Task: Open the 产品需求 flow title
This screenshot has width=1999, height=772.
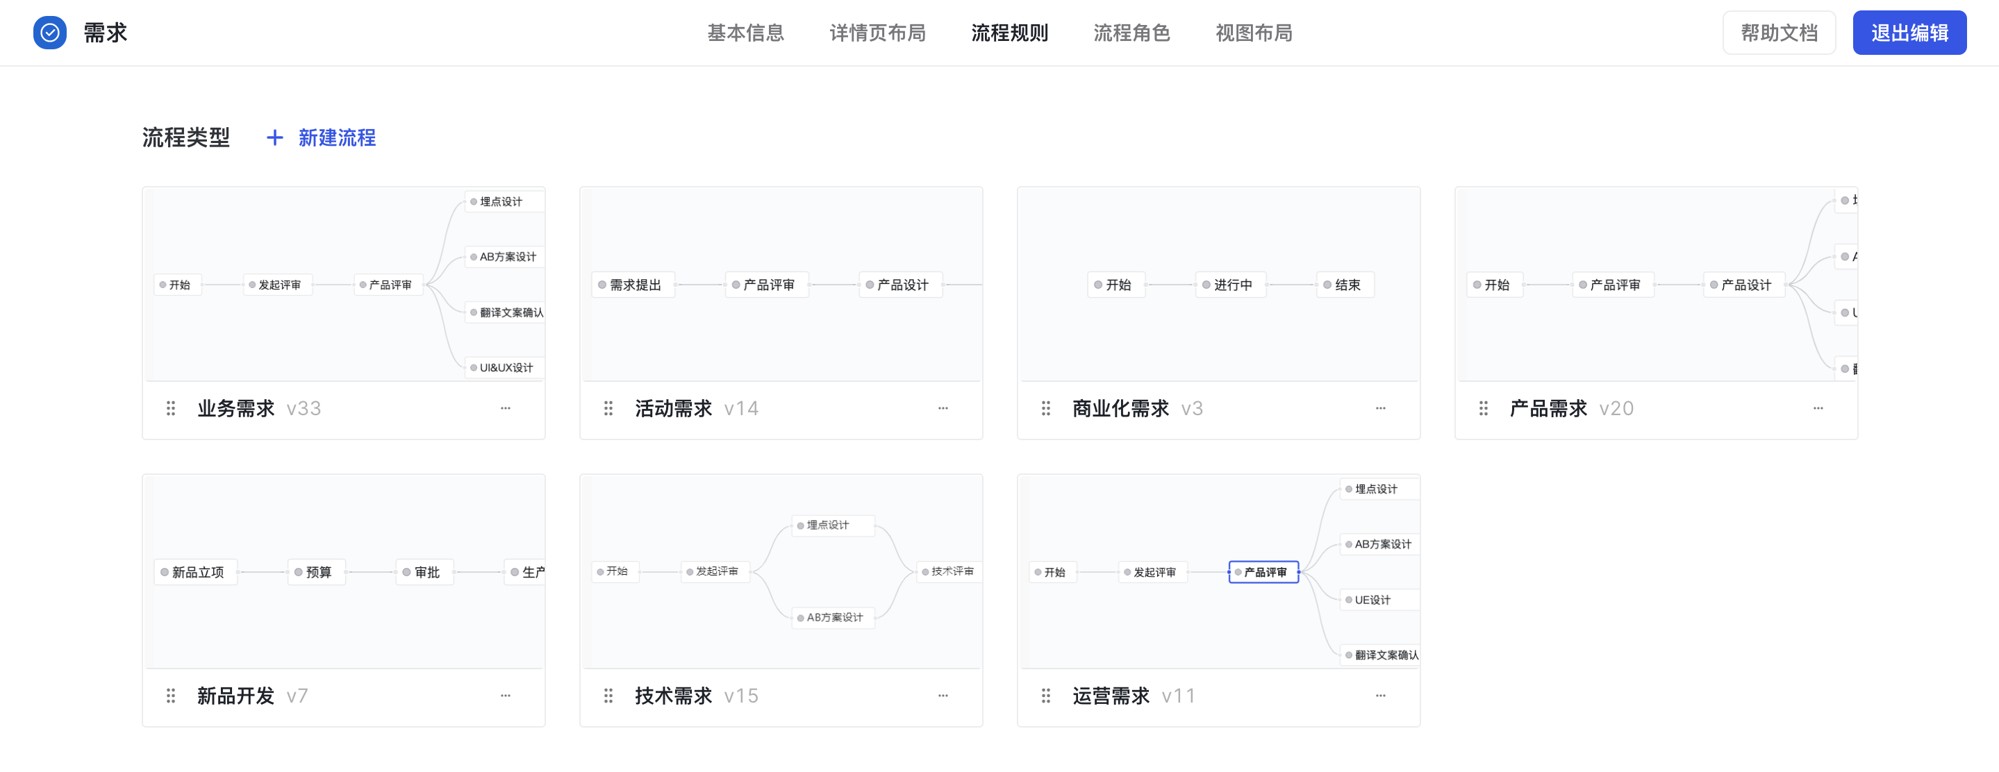Action: click(1548, 408)
